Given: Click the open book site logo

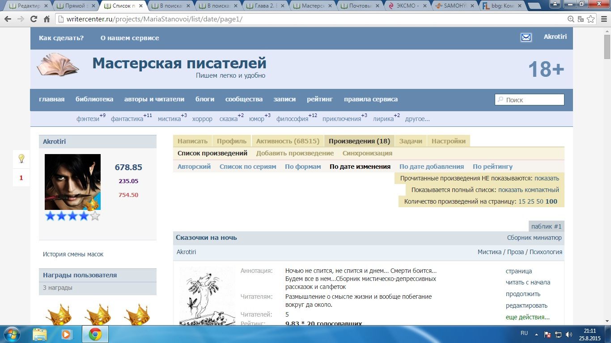Looking at the screenshot, I should pyautogui.click(x=57, y=65).
